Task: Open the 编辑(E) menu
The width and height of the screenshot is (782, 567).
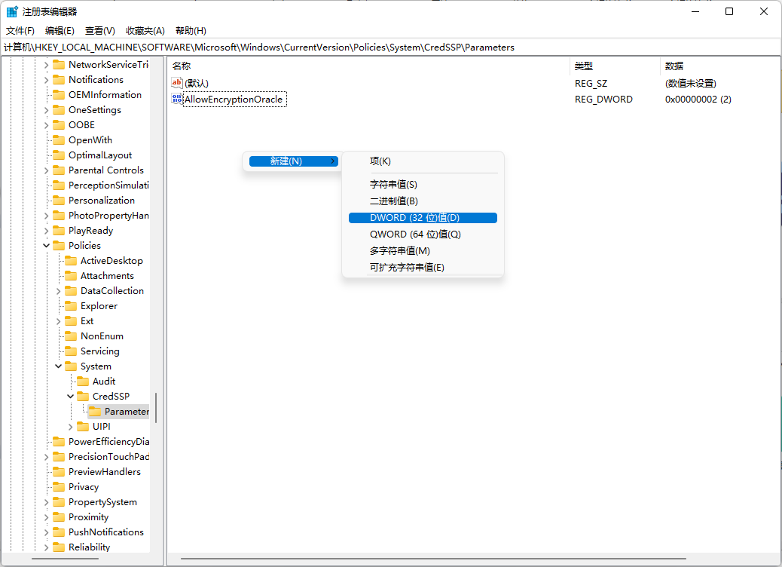Action: coord(60,30)
